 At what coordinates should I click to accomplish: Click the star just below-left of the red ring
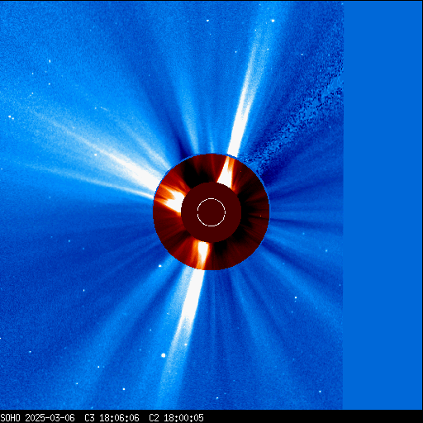160,266
